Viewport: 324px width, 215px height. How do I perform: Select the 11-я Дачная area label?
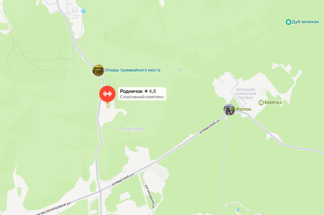[x=130, y=129]
